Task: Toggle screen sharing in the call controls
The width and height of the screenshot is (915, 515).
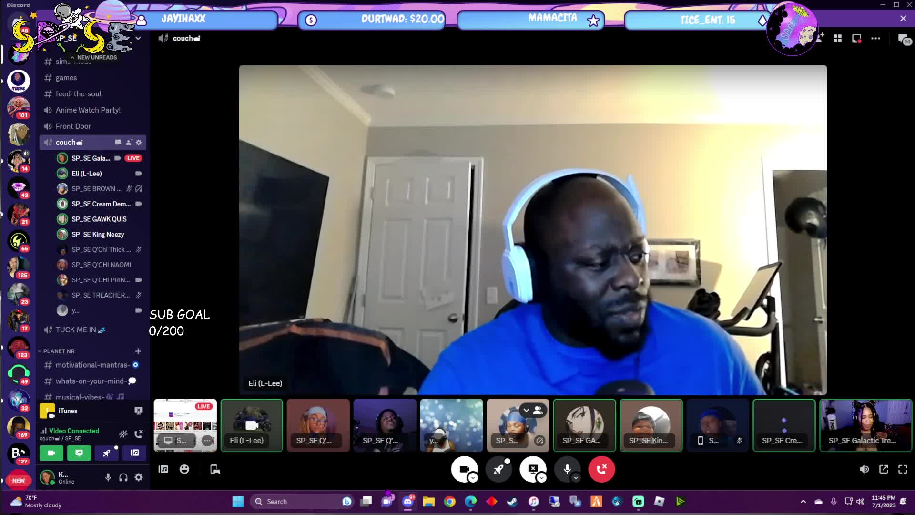Action: click(533, 469)
